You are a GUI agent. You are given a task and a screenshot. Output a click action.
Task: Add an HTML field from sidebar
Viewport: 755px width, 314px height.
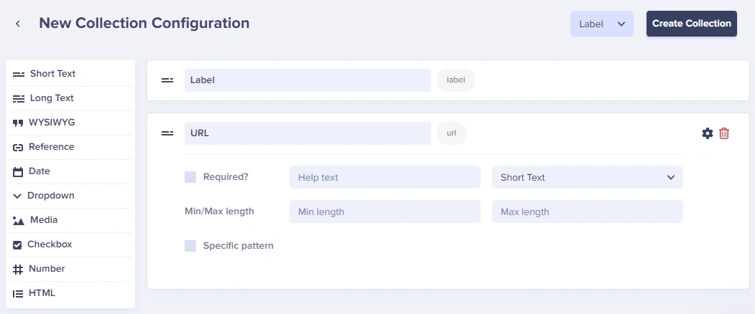click(x=42, y=293)
